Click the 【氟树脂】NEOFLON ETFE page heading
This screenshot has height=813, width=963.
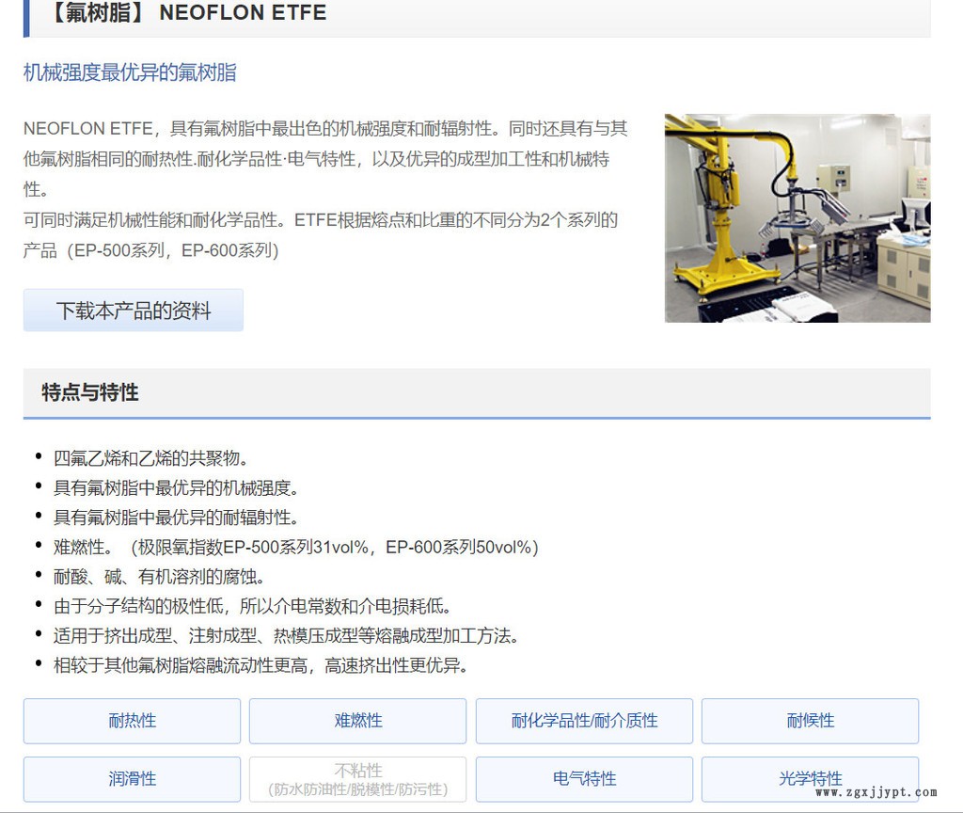(x=189, y=13)
